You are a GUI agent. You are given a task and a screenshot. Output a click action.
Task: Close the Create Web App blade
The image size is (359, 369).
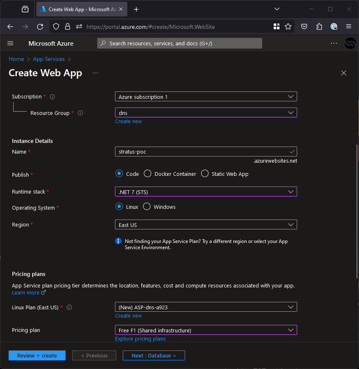coord(344,73)
